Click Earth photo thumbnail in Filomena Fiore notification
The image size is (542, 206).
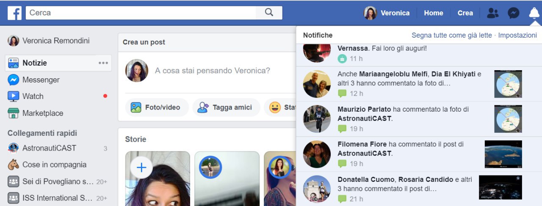click(x=503, y=154)
